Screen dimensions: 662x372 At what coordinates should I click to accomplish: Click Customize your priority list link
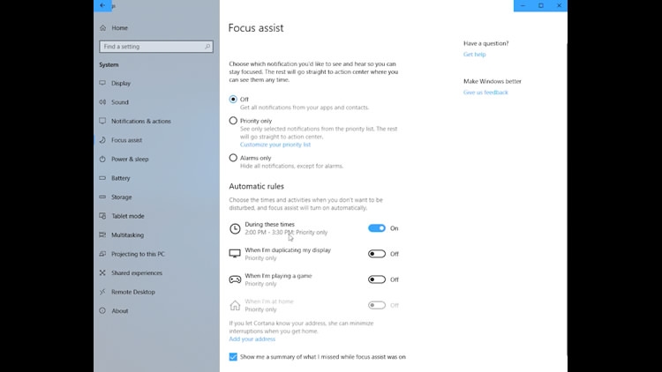275,145
